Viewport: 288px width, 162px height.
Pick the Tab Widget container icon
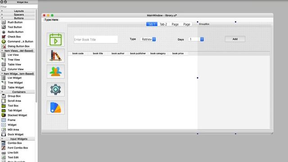(x=4, y=110)
